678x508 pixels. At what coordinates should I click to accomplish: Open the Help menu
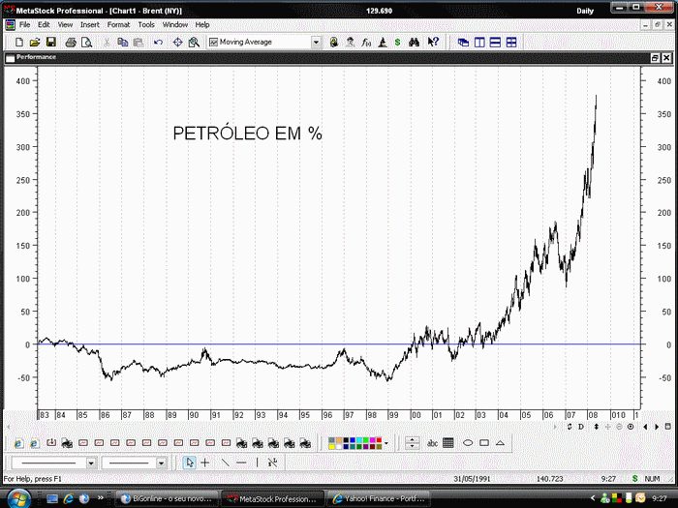[x=202, y=24]
